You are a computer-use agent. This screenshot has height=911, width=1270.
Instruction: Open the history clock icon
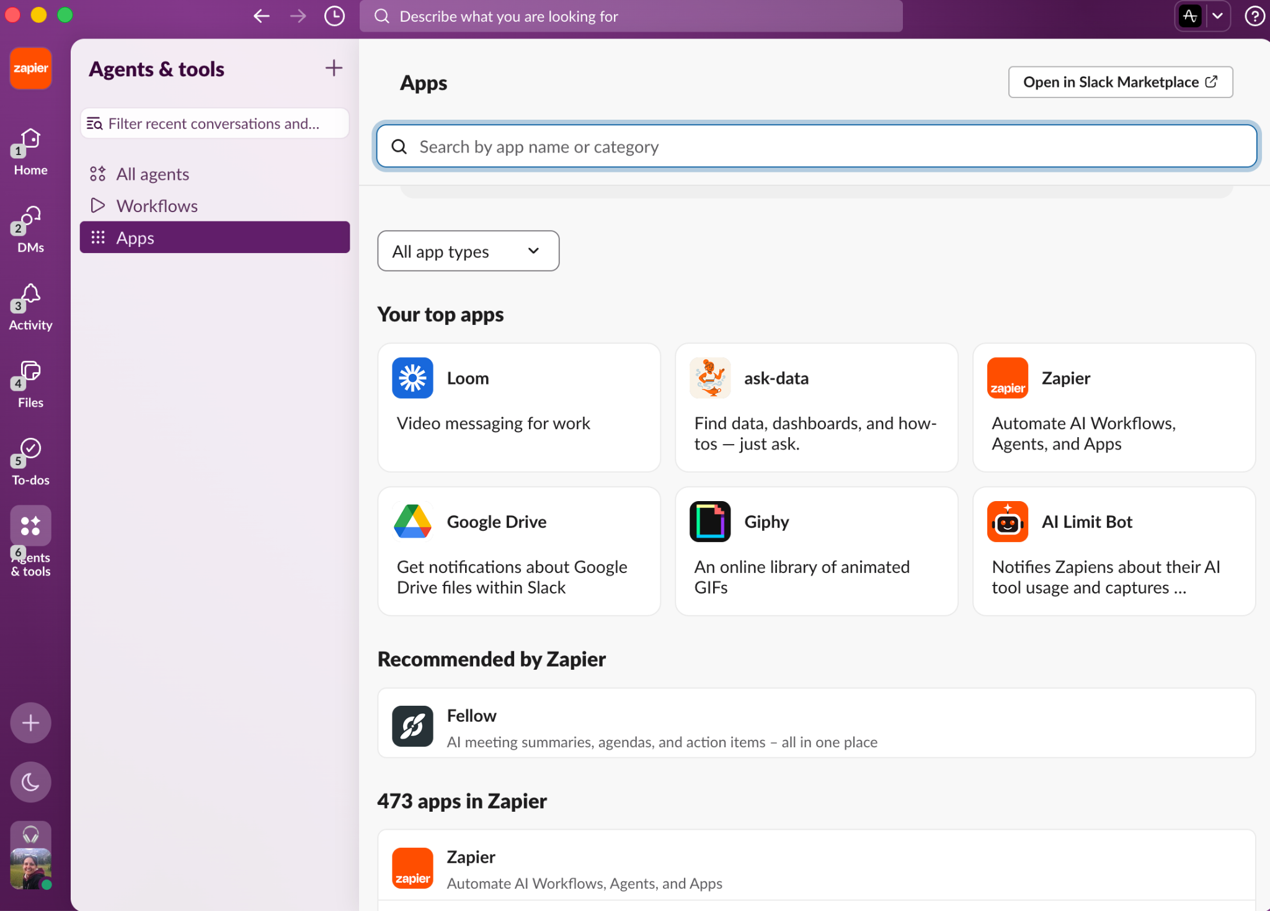coord(334,16)
